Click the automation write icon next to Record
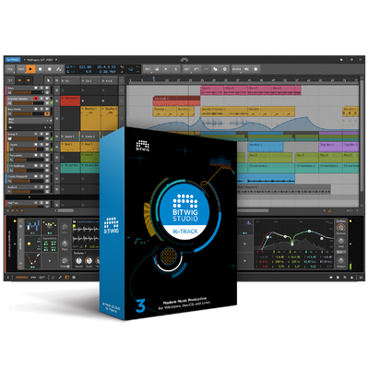This screenshot has height=369, width=369. point(59,69)
